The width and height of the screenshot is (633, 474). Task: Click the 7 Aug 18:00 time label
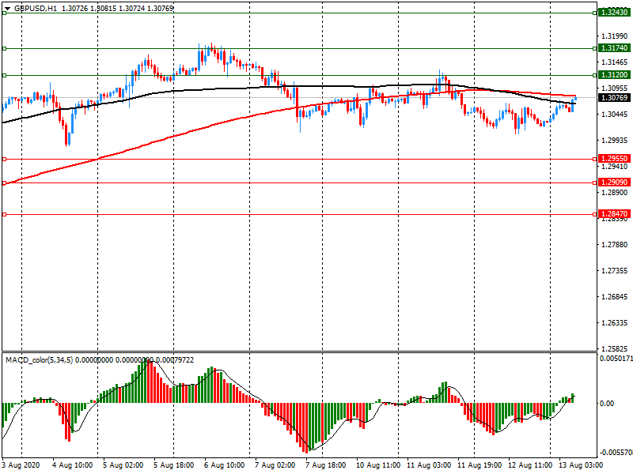click(325, 465)
